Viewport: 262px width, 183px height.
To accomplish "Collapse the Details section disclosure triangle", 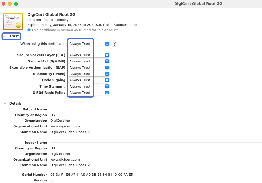I will (x=5, y=103).
